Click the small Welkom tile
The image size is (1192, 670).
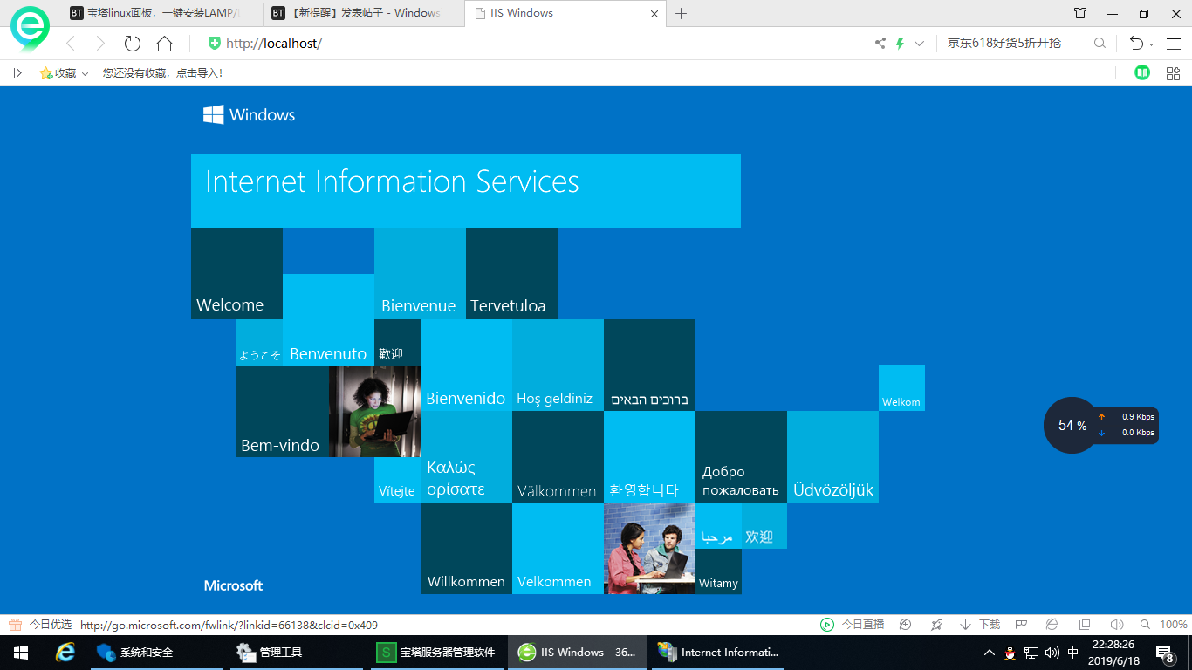[x=901, y=387]
